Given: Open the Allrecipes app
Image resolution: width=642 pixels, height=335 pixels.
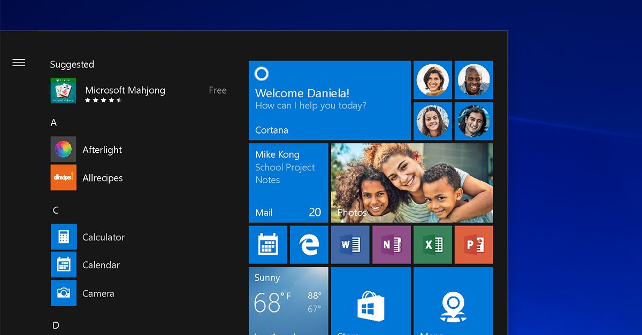Looking at the screenshot, I should (x=102, y=177).
